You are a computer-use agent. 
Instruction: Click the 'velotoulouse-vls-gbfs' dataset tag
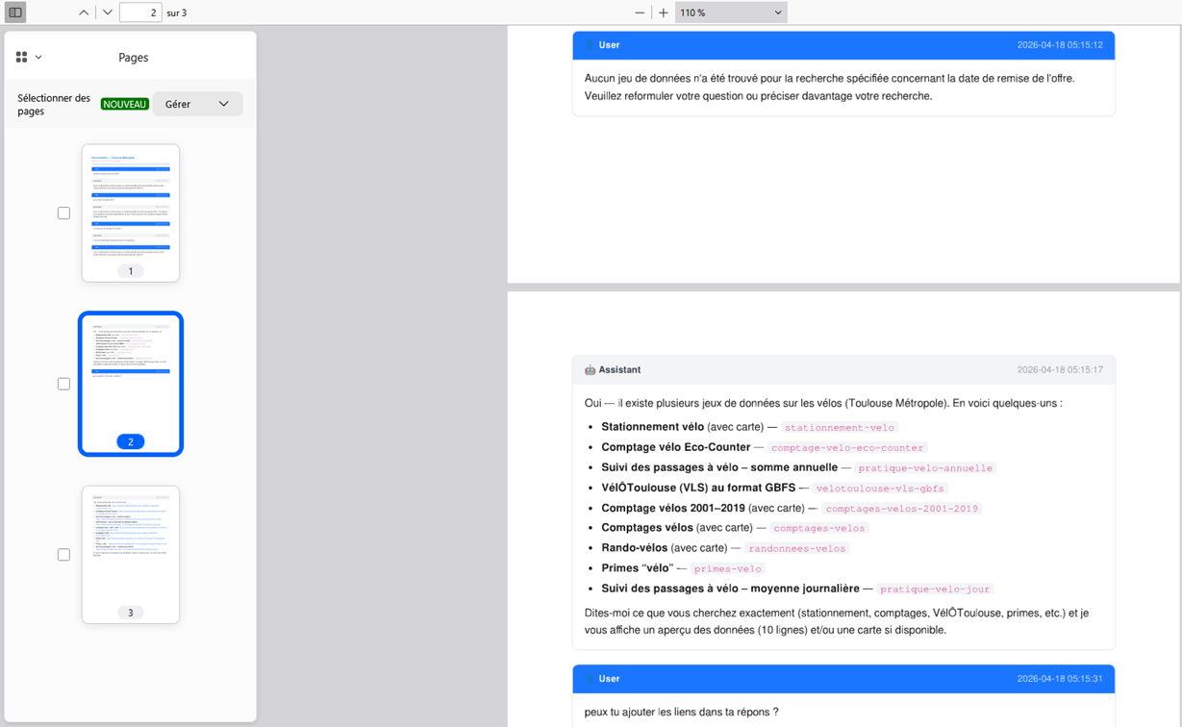point(881,489)
